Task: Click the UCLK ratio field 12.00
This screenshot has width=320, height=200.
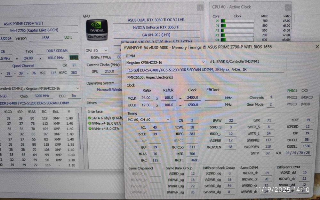Action: point(146,105)
